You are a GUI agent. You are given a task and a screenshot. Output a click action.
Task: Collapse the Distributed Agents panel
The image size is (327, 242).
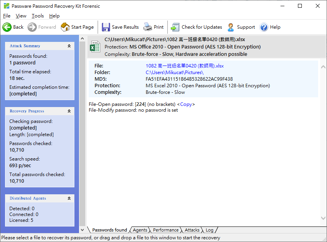coord(69,198)
